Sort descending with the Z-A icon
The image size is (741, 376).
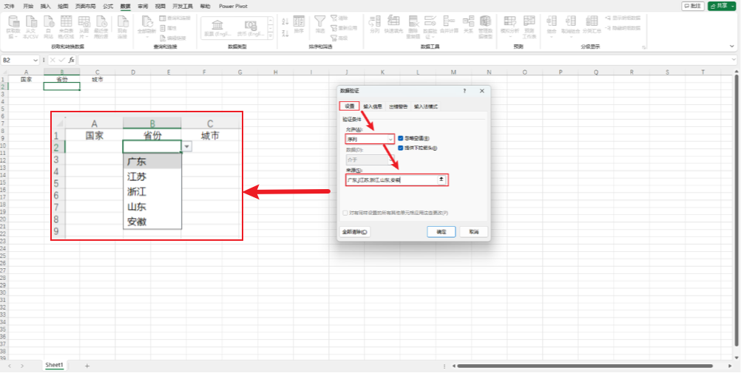[x=285, y=33]
